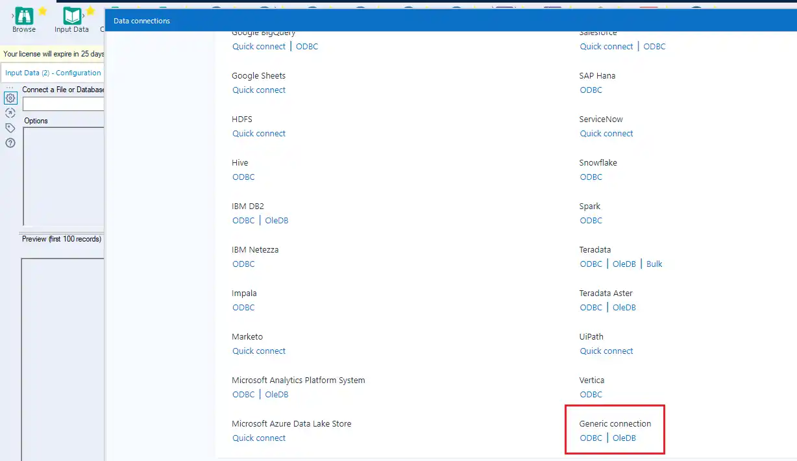Image resolution: width=797 pixels, height=461 pixels.
Task: Click the ODBC link under Generic connection
Action: pos(591,438)
